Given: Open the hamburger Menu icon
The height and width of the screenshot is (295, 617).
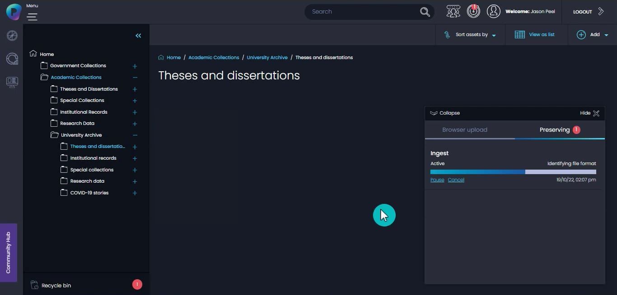Looking at the screenshot, I should 32,17.
